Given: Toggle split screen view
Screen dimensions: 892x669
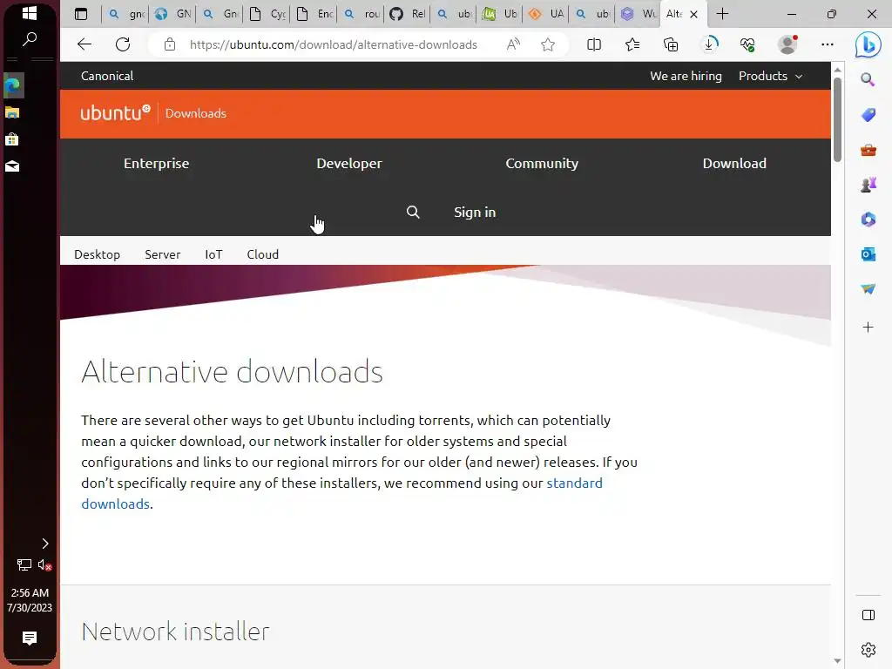Looking at the screenshot, I should click(x=594, y=44).
